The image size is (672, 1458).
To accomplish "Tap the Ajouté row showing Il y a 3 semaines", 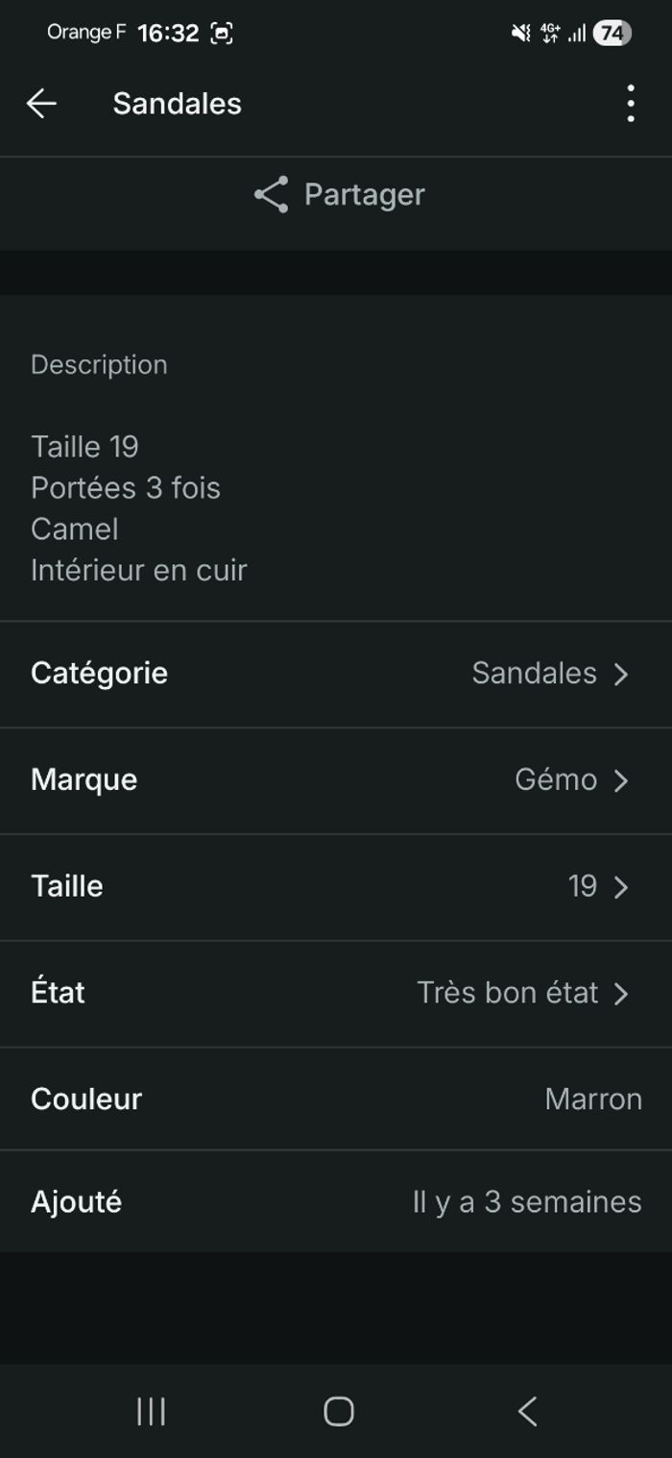I will (336, 1201).
